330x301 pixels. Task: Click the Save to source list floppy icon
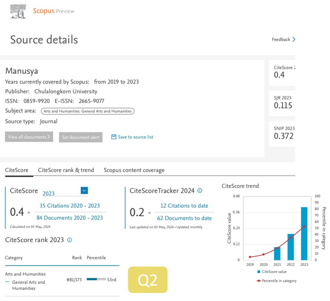[x=114, y=137]
